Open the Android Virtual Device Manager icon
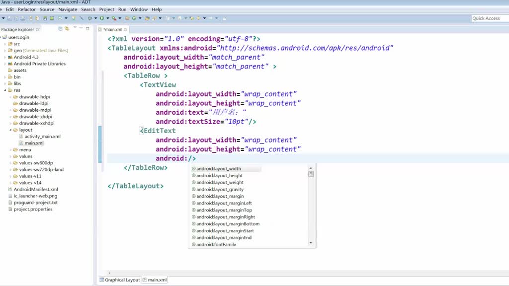The image size is (509, 286). 52,18
